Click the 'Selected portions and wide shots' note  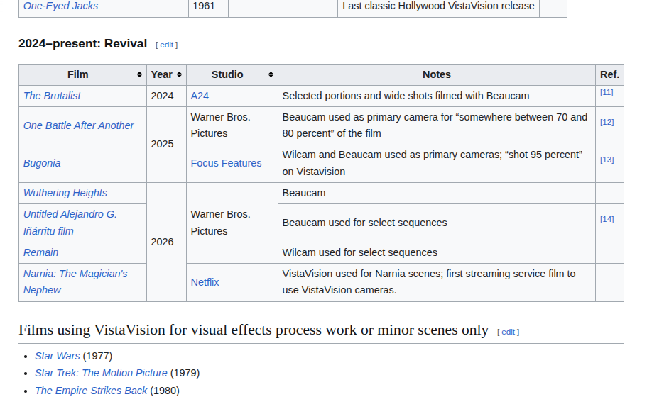406,96
